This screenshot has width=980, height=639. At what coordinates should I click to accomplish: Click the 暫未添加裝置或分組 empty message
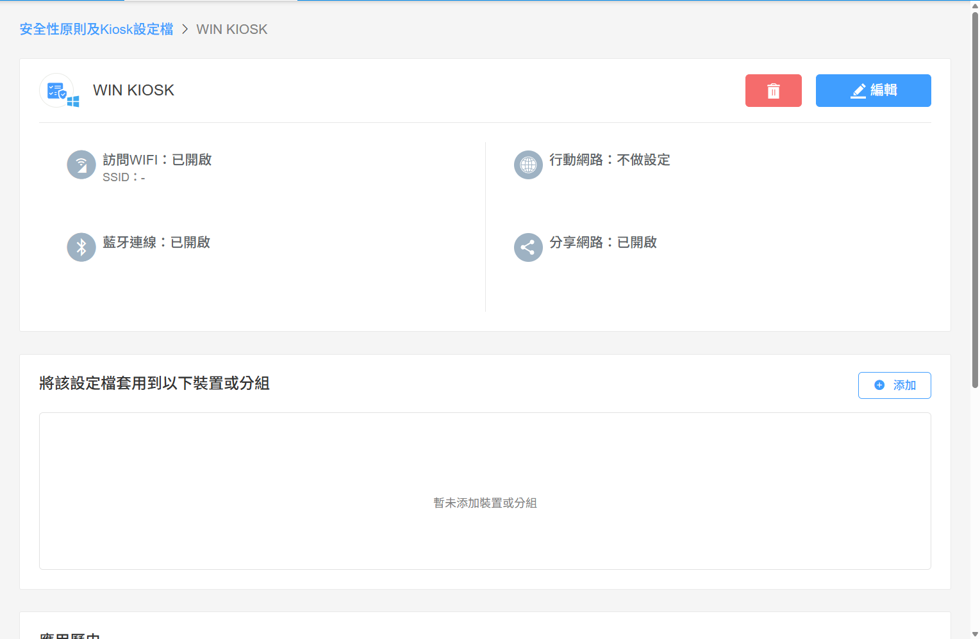[x=485, y=503]
